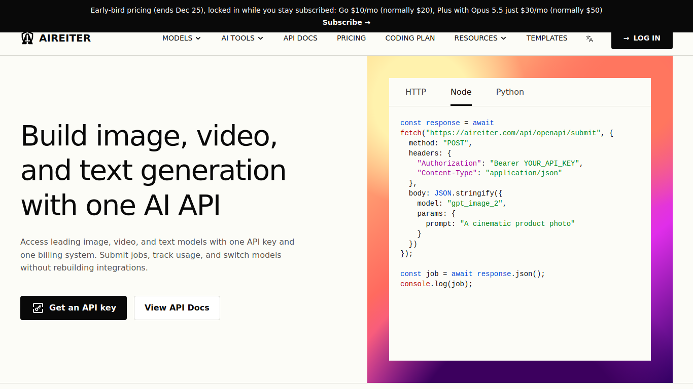Click the "Bearer YOUR_API_KEY" string
The width and height of the screenshot is (693, 389).
pyautogui.click(x=535, y=163)
